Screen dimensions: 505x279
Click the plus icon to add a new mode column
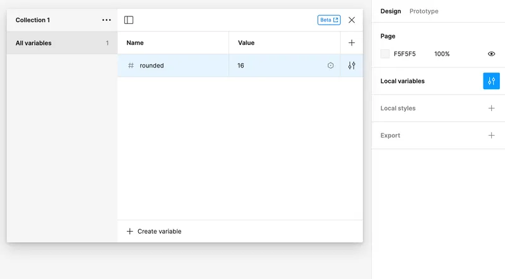coord(352,43)
